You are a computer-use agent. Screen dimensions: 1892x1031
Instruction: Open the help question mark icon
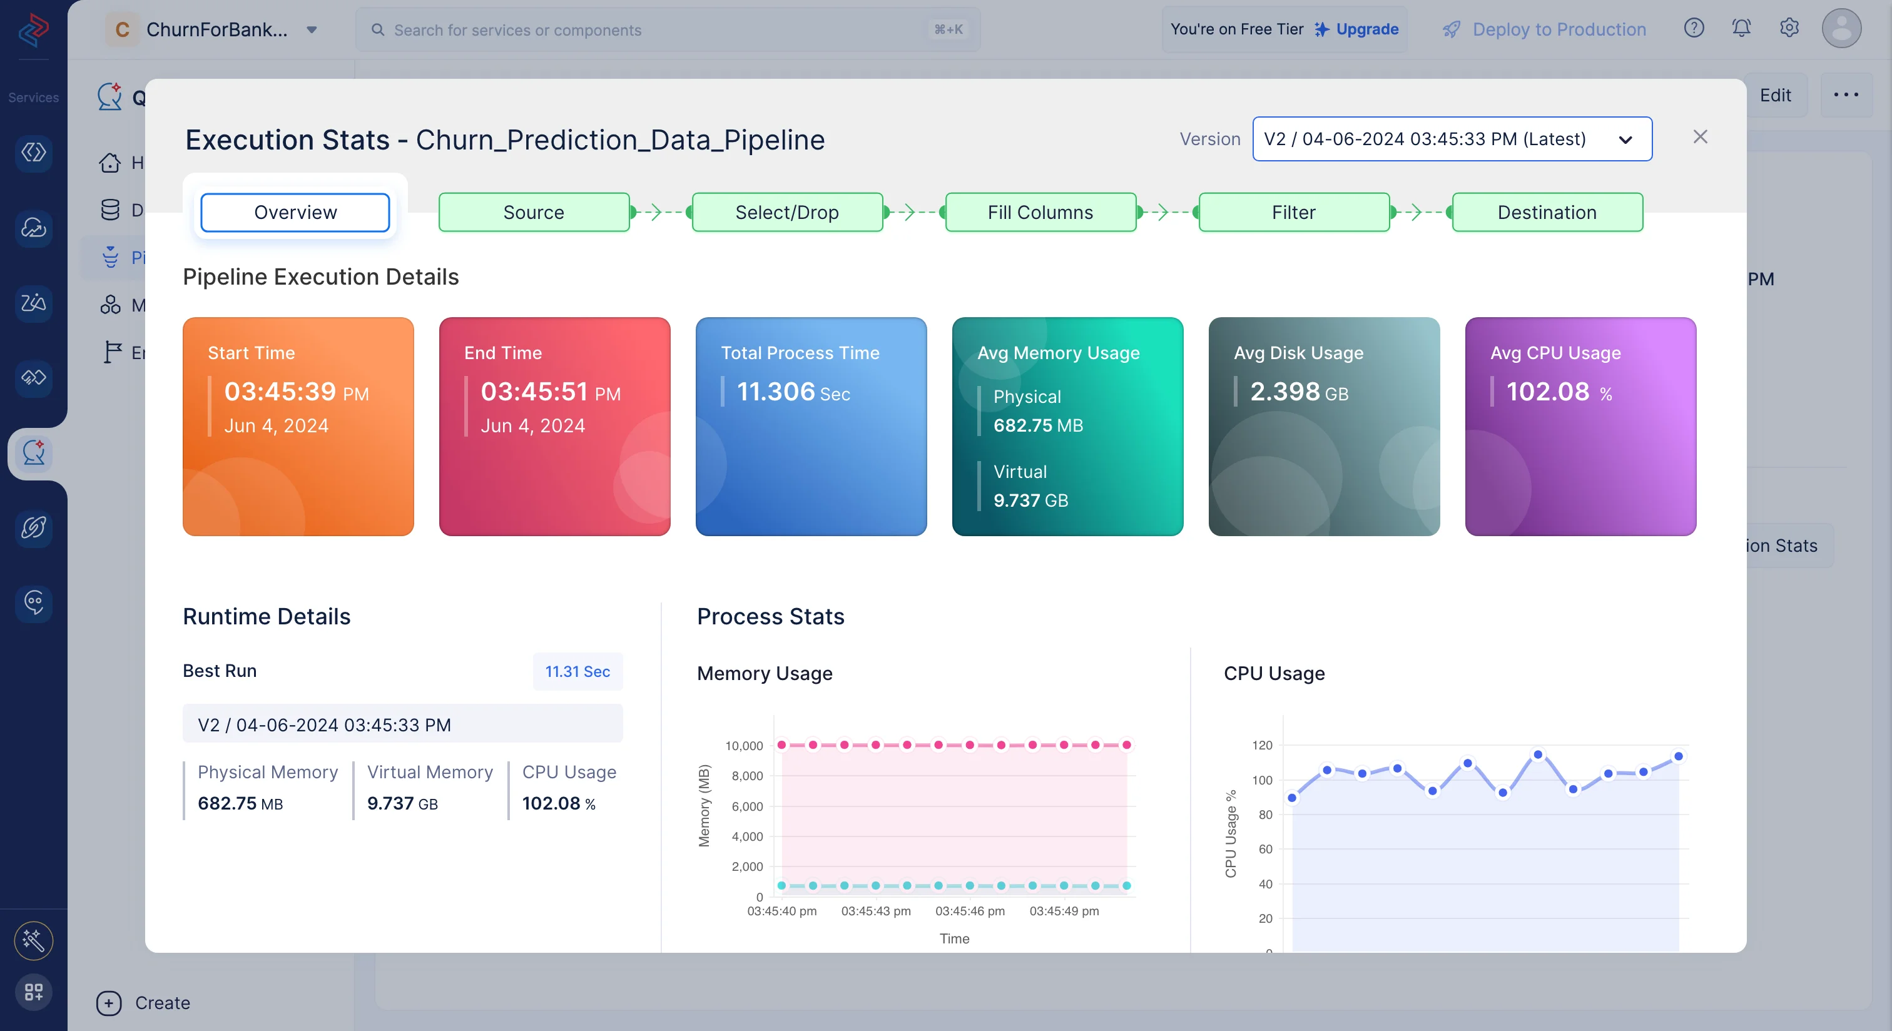1693,28
